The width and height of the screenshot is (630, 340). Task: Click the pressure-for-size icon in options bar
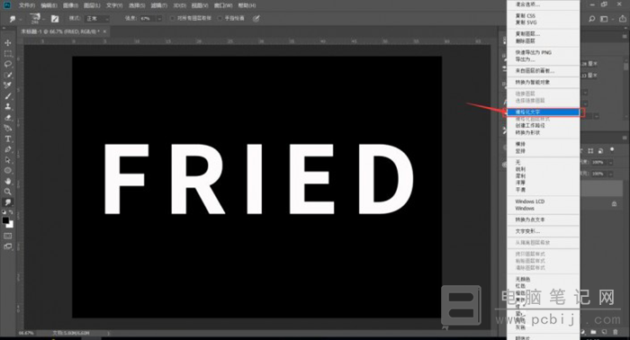click(x=256, y=19)
